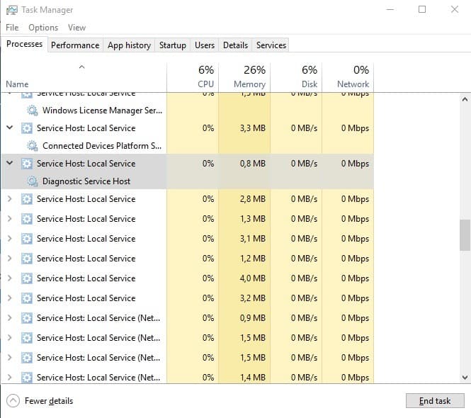
Task: Click the scrollbar down arrow
Action: point(465,378)
